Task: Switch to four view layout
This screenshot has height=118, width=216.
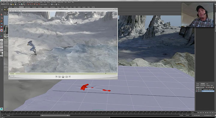Action: coord(2,44)
